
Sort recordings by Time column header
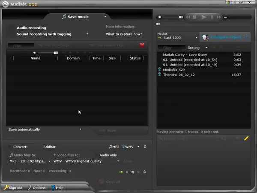point(96,58)
